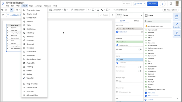
Task: Open the three-dot more options menu
Action: click(163, 4)
